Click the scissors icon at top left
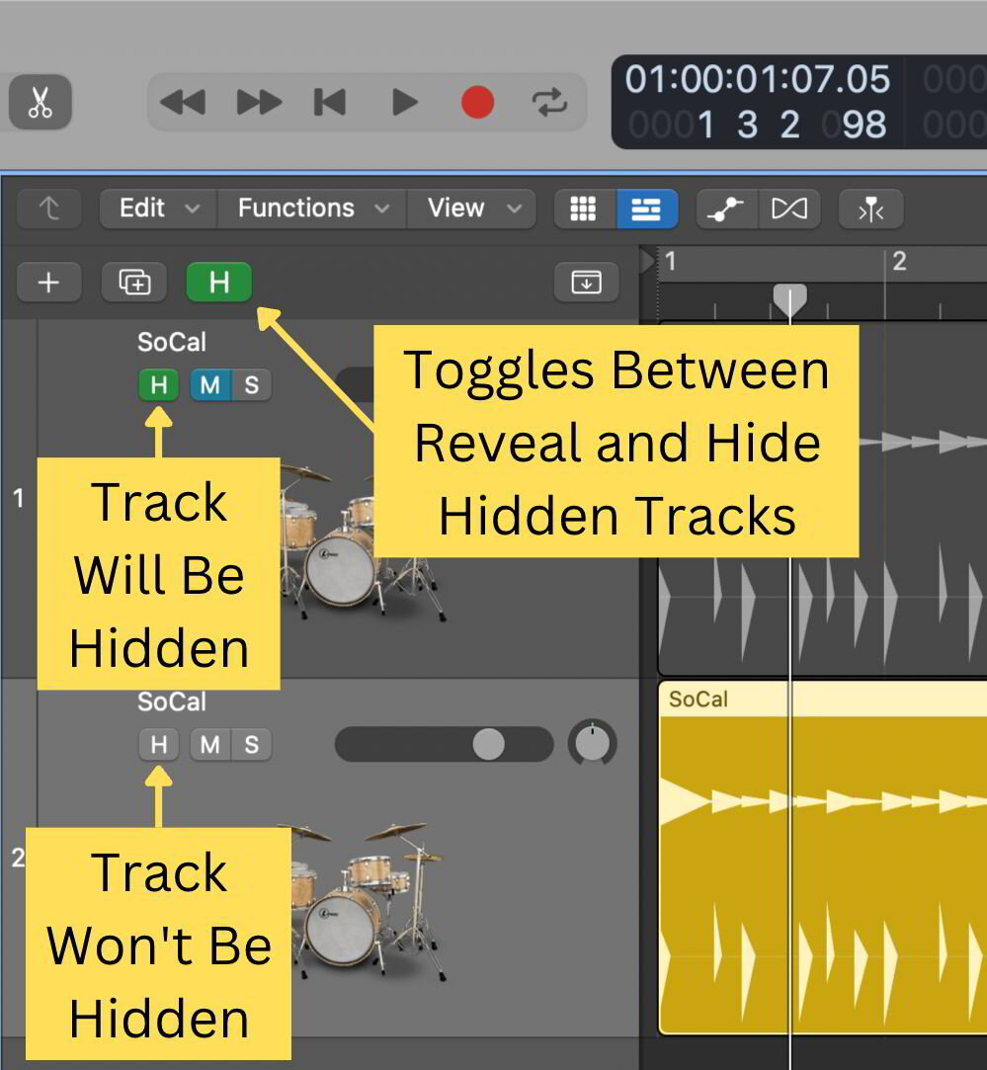This screenshot has width=987, height=1070. pyautogui.click(x=40, y=102)
